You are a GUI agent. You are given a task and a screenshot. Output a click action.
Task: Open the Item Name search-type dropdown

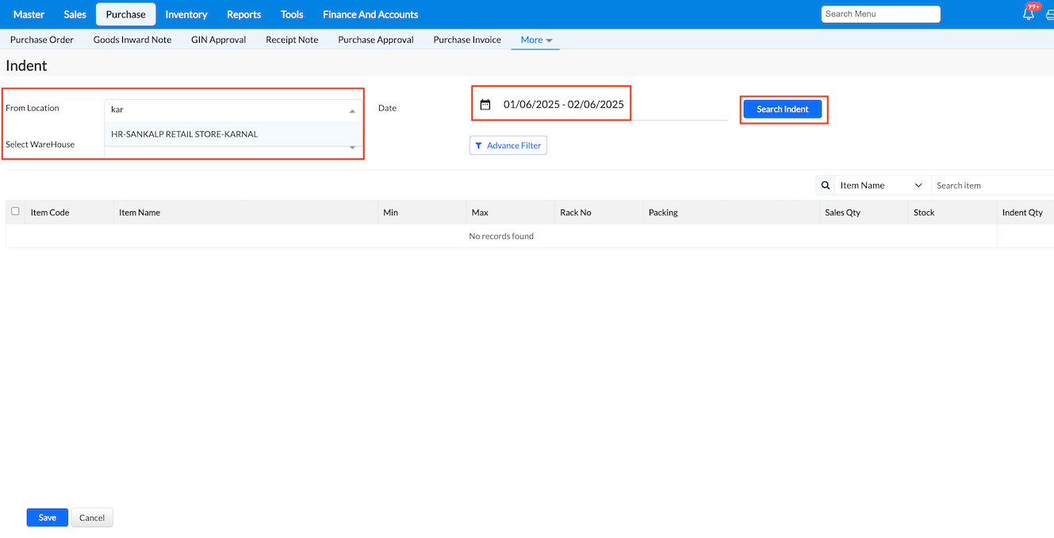click(882, 186)
